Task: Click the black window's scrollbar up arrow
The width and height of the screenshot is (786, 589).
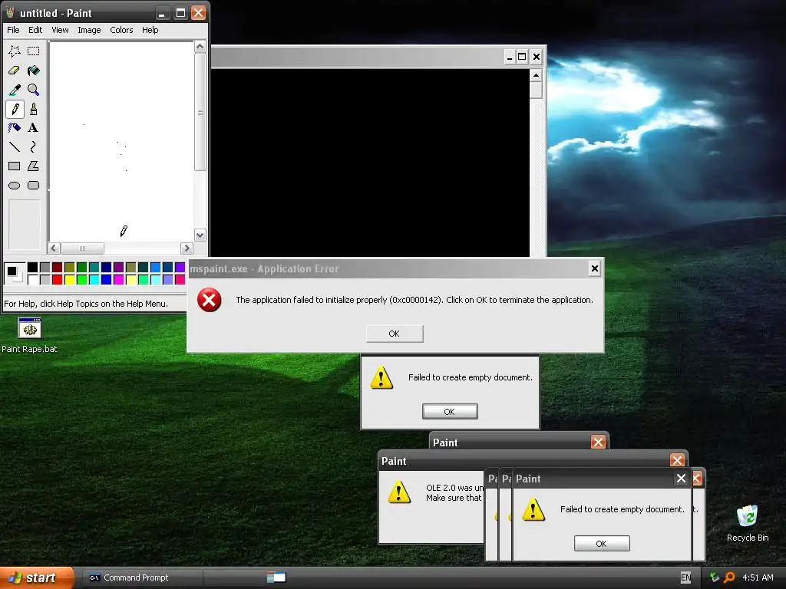Action: (x=536, y=75)
